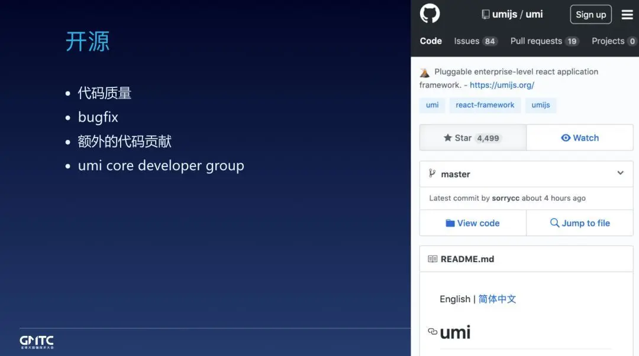This screenshot has width=639, height=356.
Task: Click the Sign up button
Action: 590,15
